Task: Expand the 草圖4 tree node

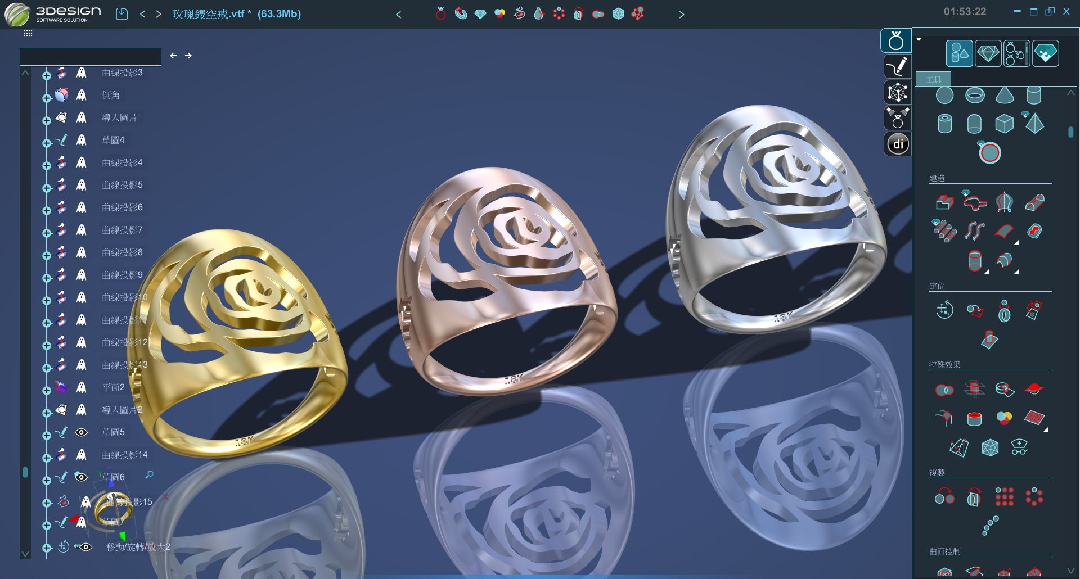Action: (47, 143)
